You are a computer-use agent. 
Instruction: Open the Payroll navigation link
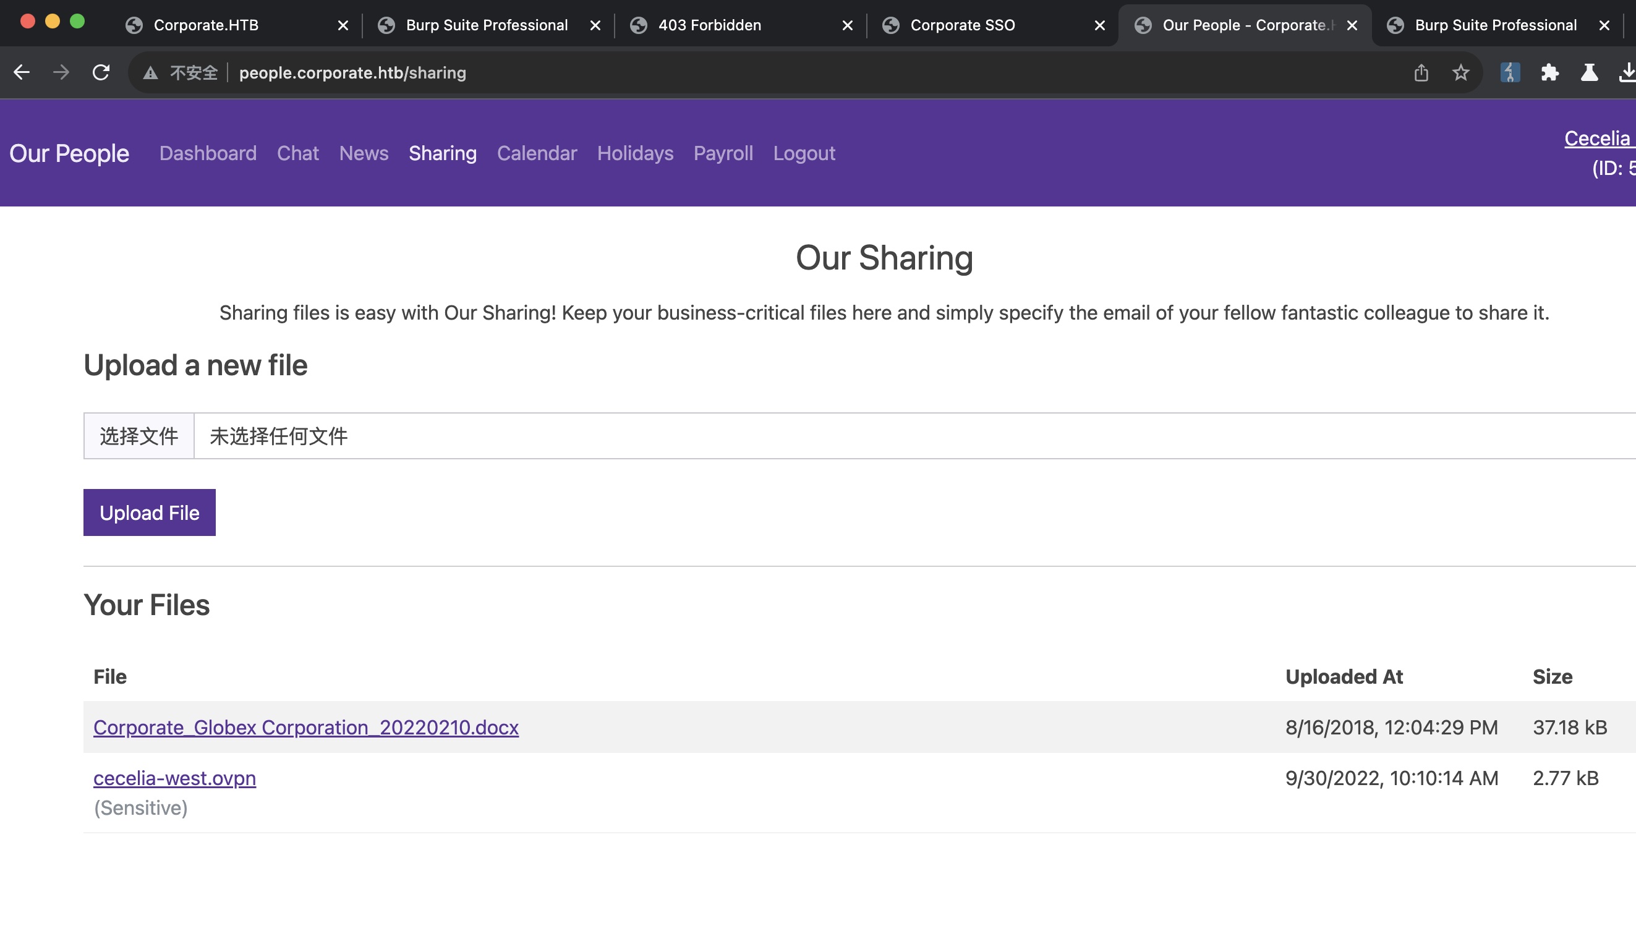coord(723,153)
